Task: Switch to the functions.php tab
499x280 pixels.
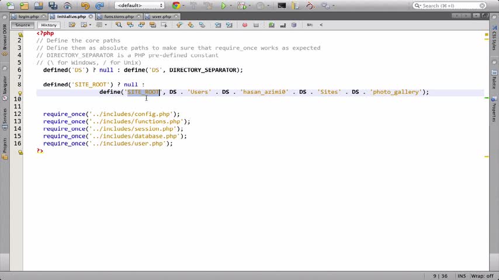Action: (x=119, y=16)
